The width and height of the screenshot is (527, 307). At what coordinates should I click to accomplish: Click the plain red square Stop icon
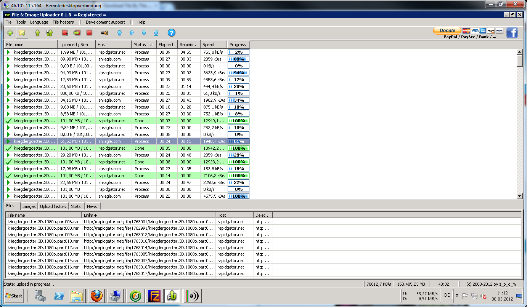point(89,33)
